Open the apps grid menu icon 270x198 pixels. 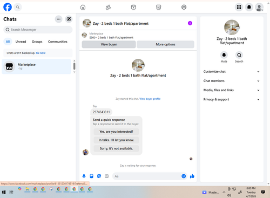click(239, 7)
